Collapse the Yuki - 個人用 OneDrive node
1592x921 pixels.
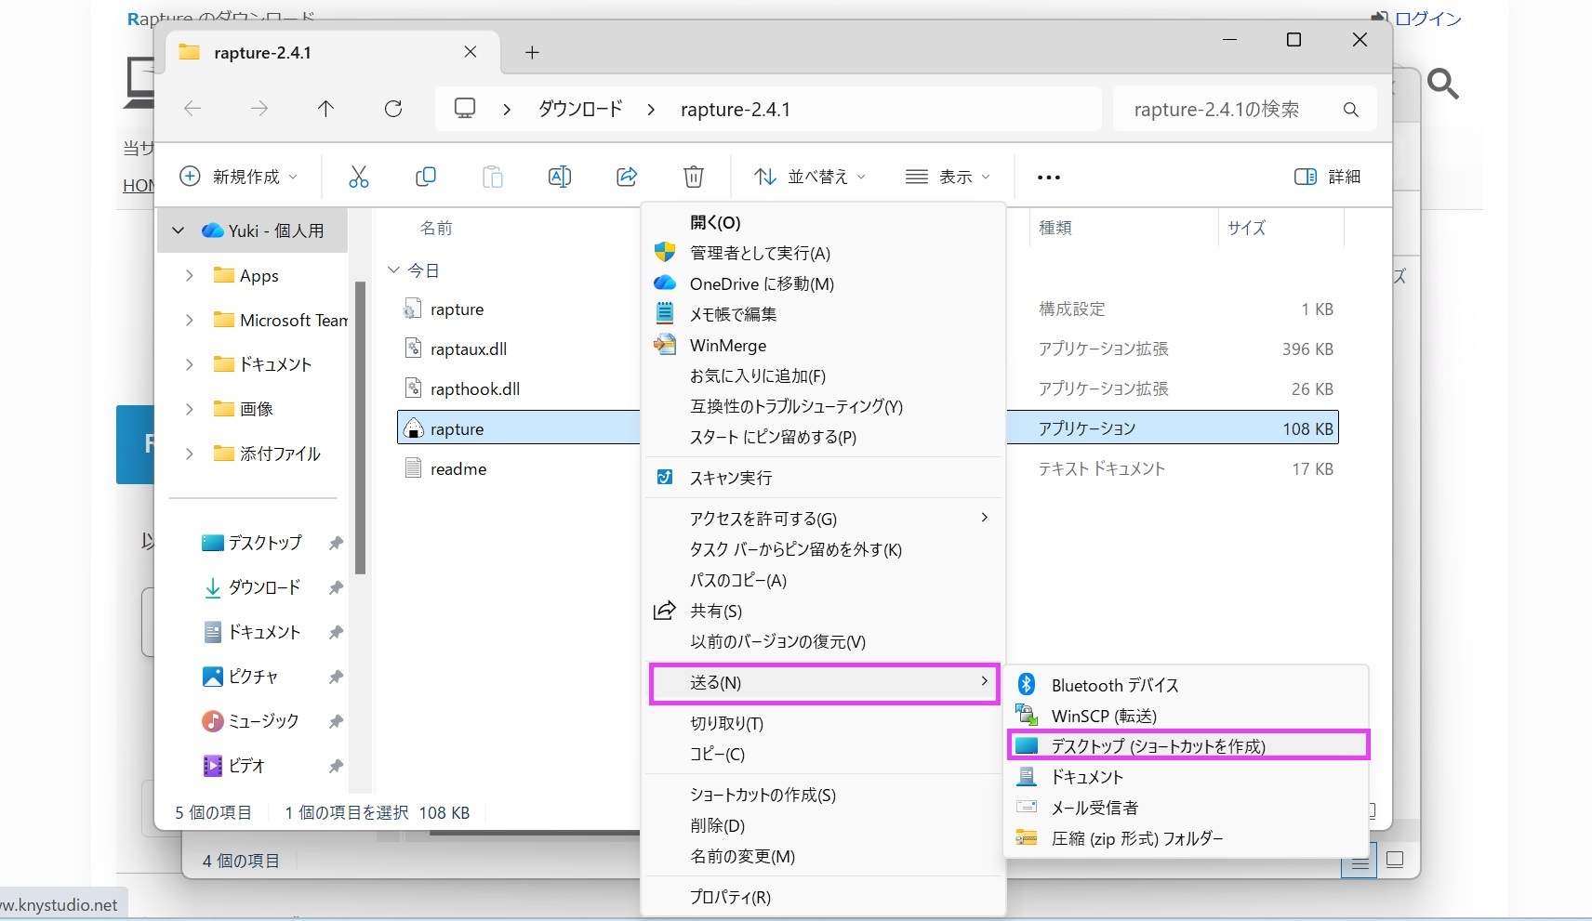click(x=179, y=230)
